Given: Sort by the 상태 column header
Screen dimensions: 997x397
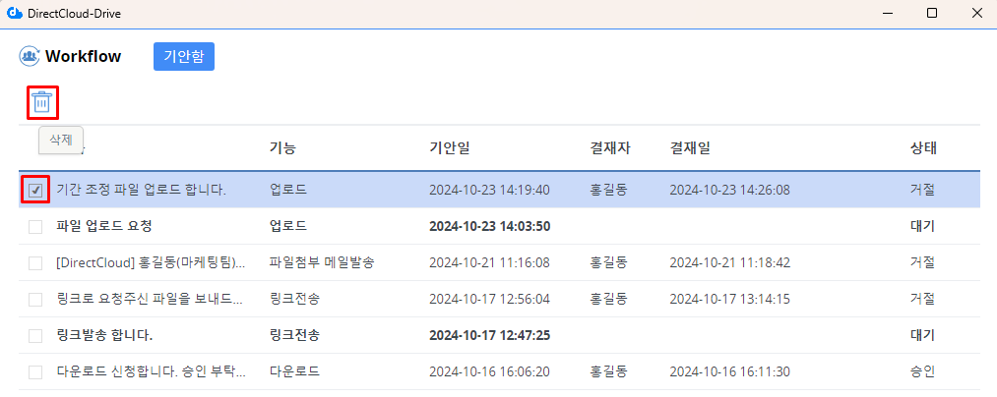Looking at the screenshot, I should pos(923,148).
